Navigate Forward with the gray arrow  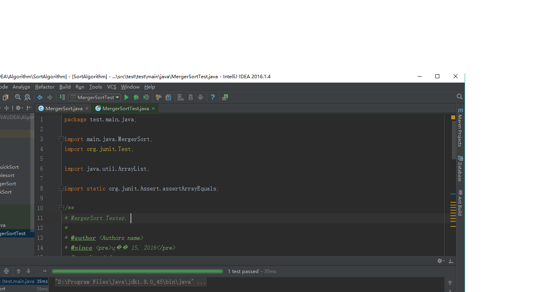click(50, 97)
